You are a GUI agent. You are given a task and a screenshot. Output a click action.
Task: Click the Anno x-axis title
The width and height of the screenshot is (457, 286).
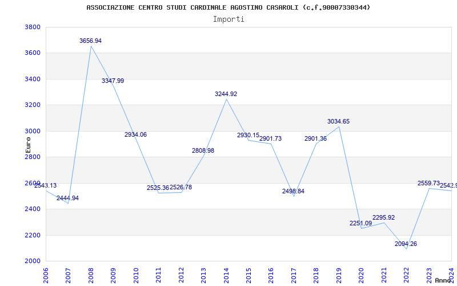click(x=443, y=280)
